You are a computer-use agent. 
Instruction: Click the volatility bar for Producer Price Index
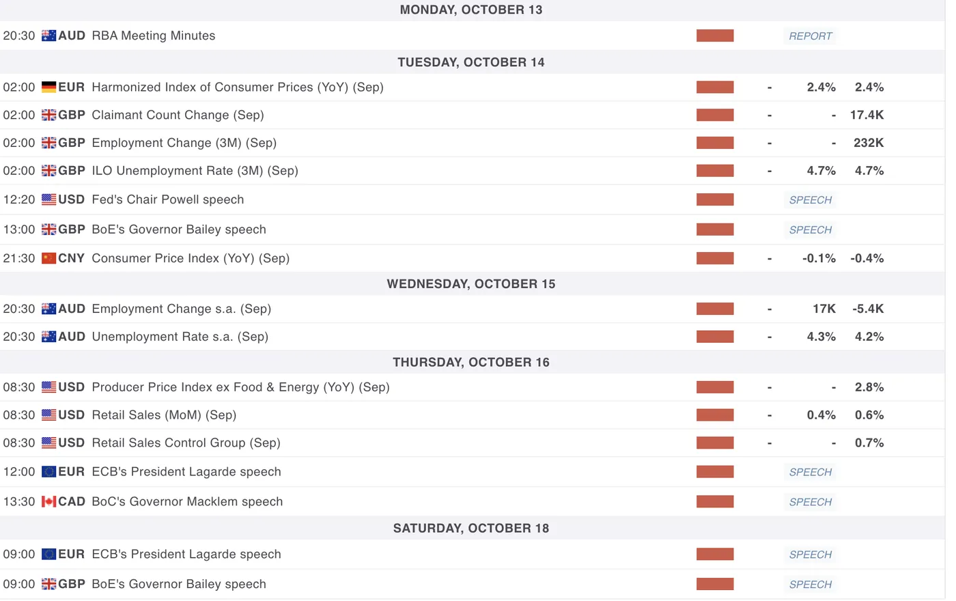pos(715,387)
